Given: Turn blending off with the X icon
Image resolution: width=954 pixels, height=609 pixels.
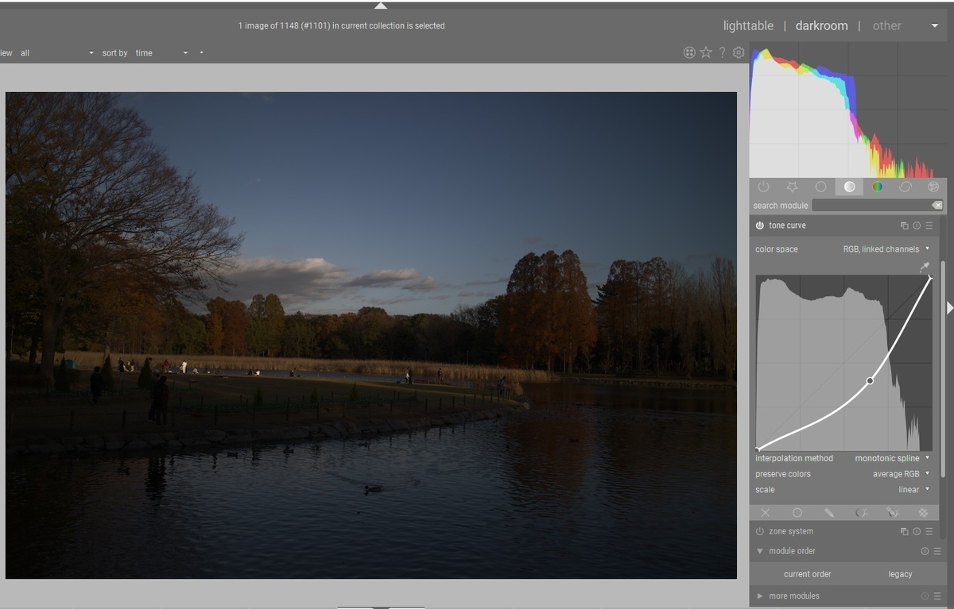Looking at the screenshot, I should (766, 513).
